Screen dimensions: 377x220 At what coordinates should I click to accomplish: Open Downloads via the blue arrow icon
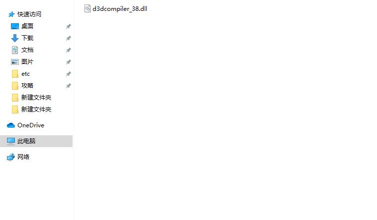14,38
